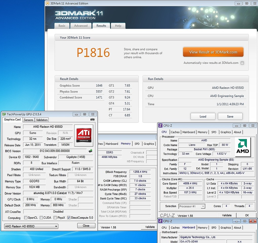Click the Z icon of the CPU-Z CPU window
Viewport: 258px width, 243px height.
[160, 126]
